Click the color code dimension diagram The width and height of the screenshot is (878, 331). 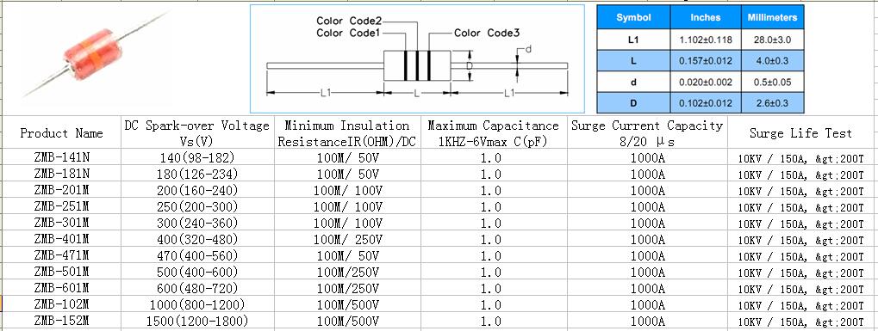point(417,58)
